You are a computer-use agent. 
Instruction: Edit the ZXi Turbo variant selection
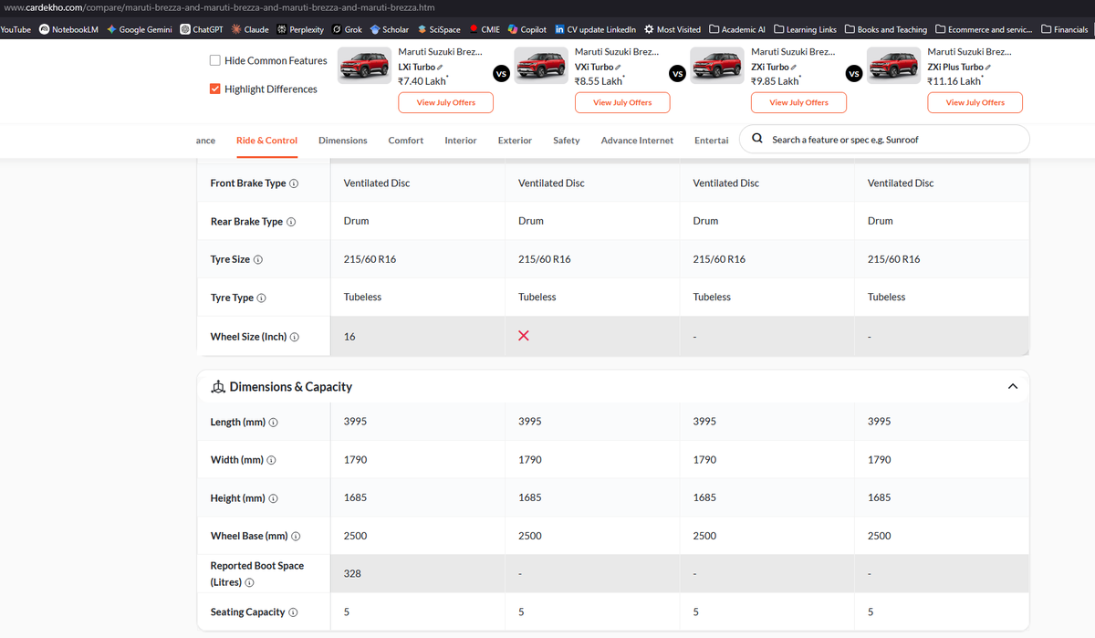click(x=794, y=68)
